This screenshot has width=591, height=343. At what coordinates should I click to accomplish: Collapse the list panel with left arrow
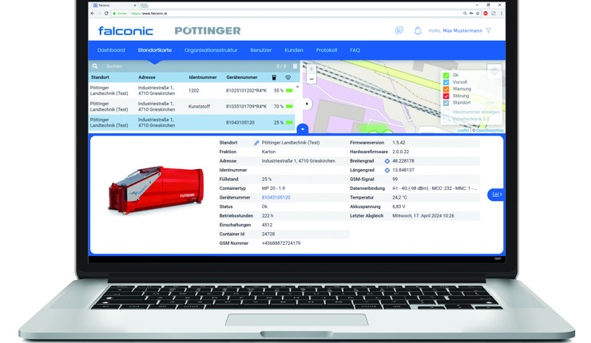307,104
